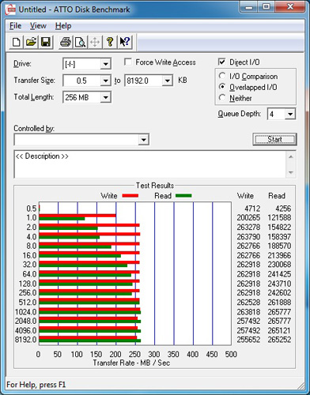Click inside the Description text box
This screenshot has height=395, width=310.
click(150, 164)
